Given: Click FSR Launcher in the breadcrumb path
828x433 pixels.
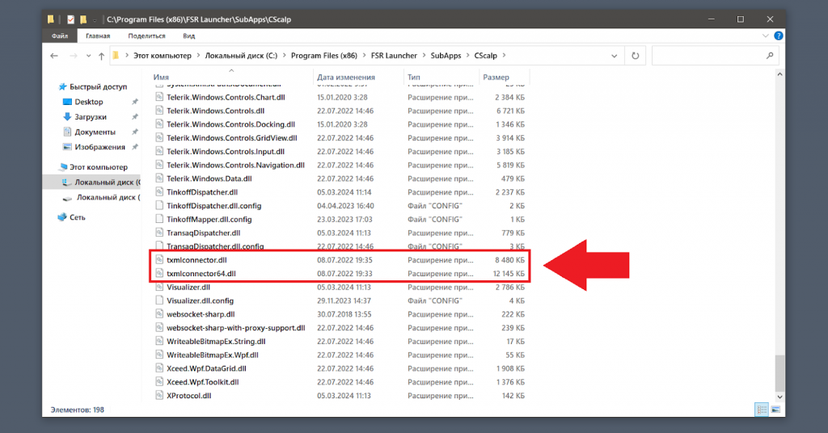Looking at the screenshot, I should (394, 56).
